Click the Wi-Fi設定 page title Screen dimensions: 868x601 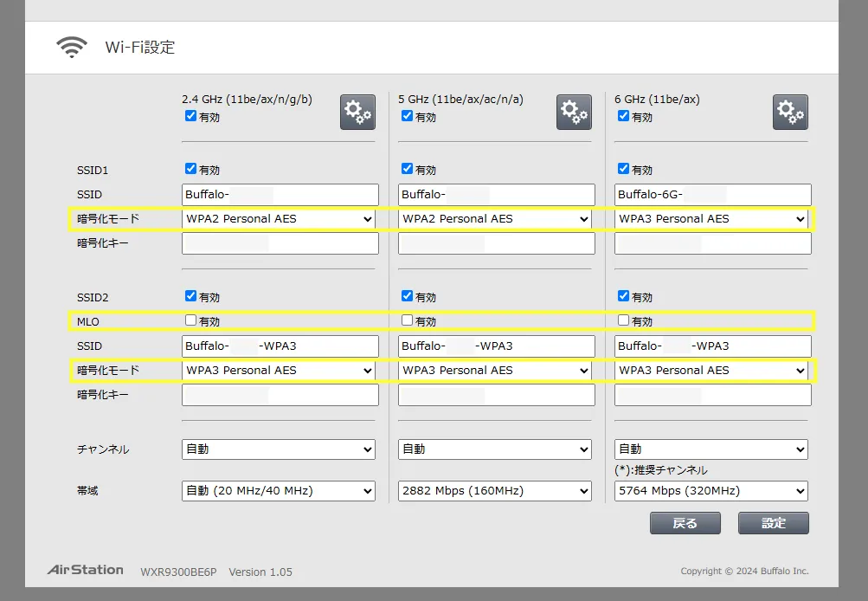tap(140, 48)
